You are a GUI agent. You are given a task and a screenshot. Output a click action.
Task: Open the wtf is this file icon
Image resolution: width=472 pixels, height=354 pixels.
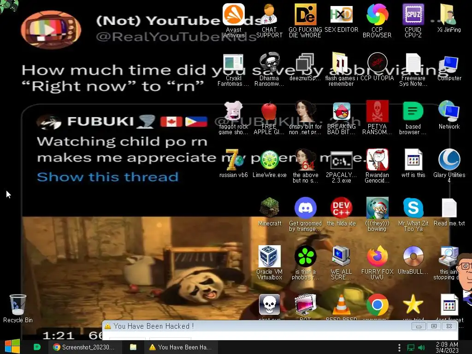[x=413, y=164]
